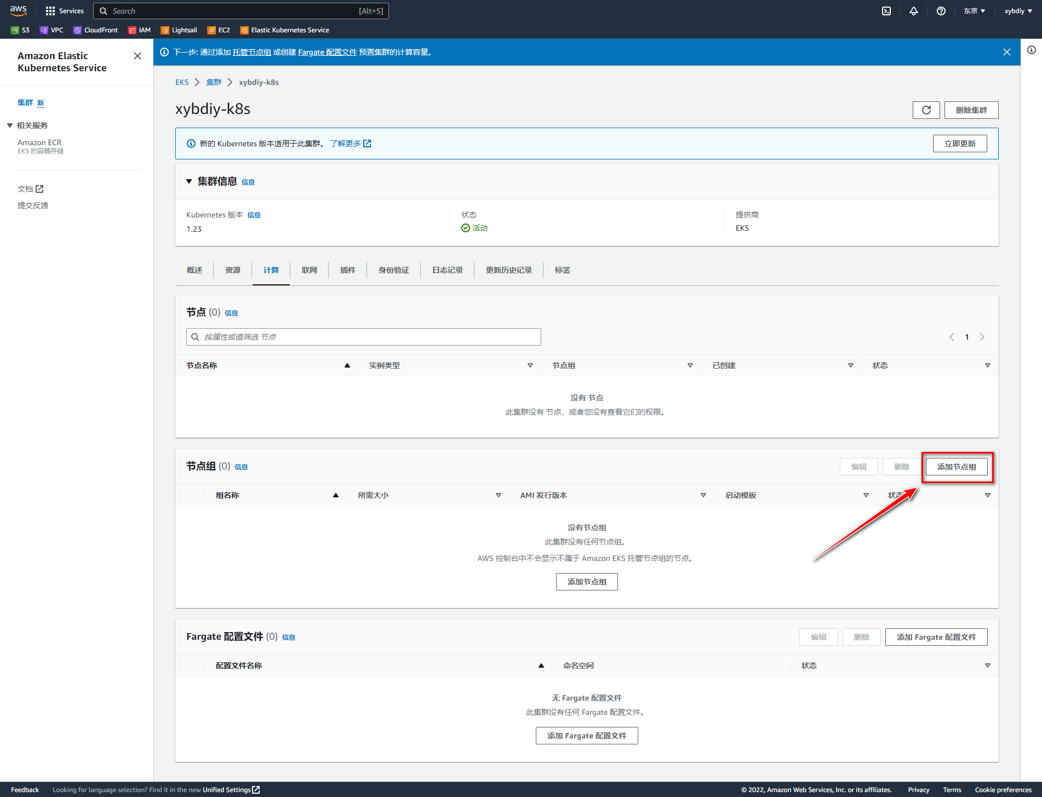Open 所需大小 column sort dropdown
Image resolution: width=1042 pixels, height=797 pixels.
click(x=499, y=495)
